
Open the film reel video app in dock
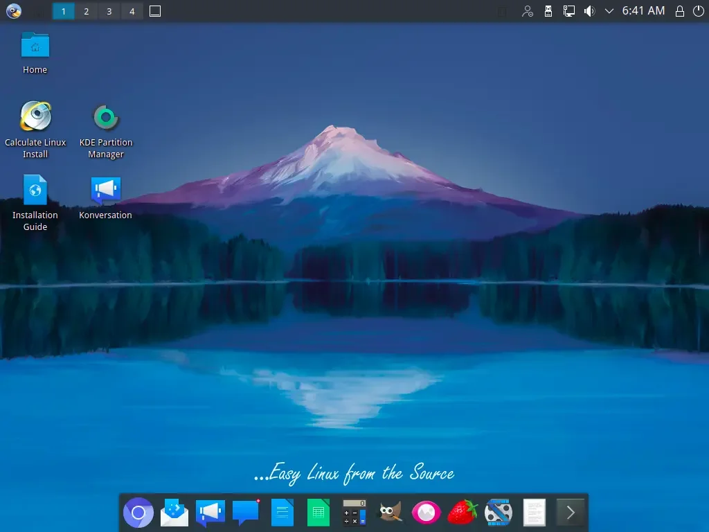pyautogui.click(x=499, y=513)
